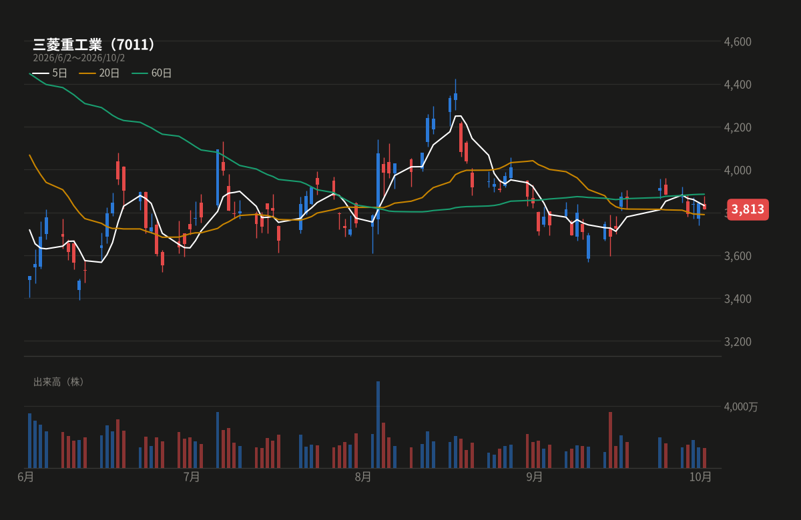Screen dimensions: 801x520
Task: Click the white 5日 legend line swatch
Action: click(41, 73)
